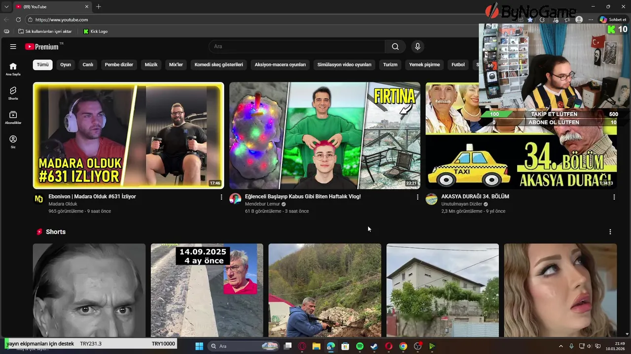Click the Windows taskbar search box
This screenshot has width=631, height=354.
244,346
